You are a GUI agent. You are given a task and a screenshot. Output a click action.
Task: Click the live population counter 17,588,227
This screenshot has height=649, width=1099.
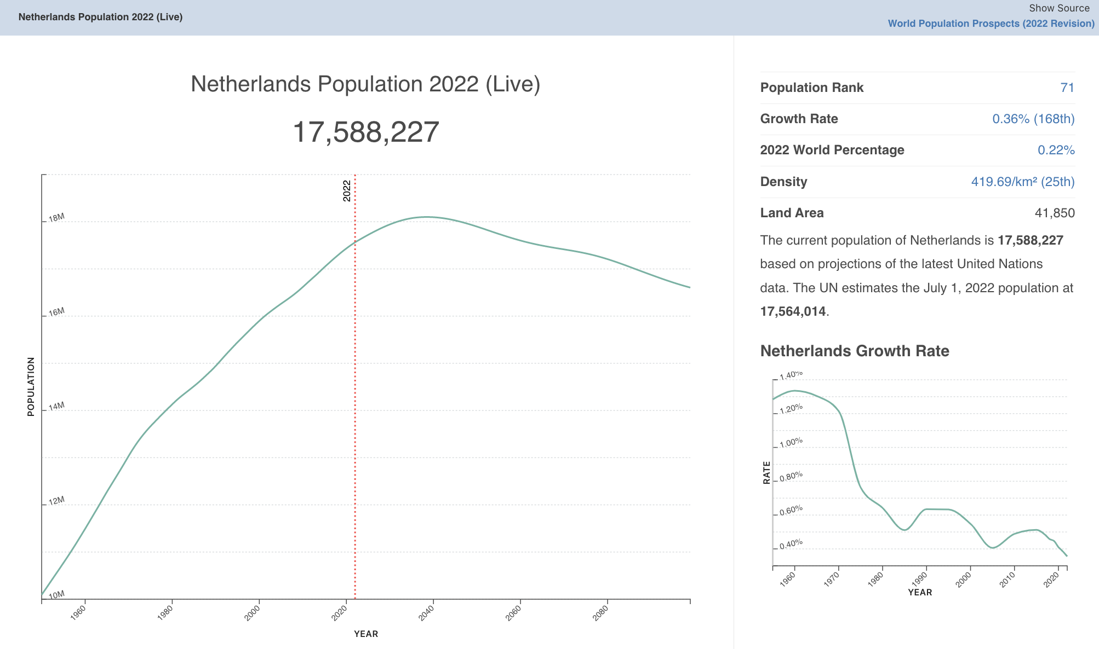point(365,132)
